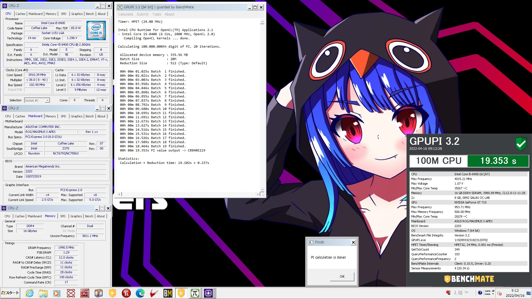The image size is (532, 299).
Task: Open the Calculate menu in GPUPI
Action: [126, 14]
